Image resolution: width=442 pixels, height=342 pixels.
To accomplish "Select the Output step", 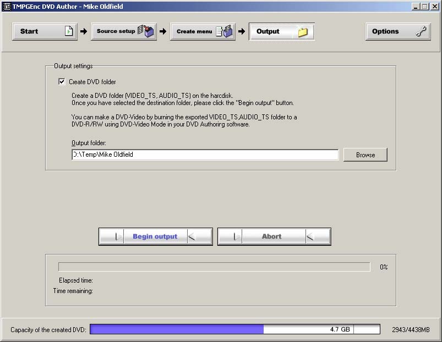I will (282, 31).
